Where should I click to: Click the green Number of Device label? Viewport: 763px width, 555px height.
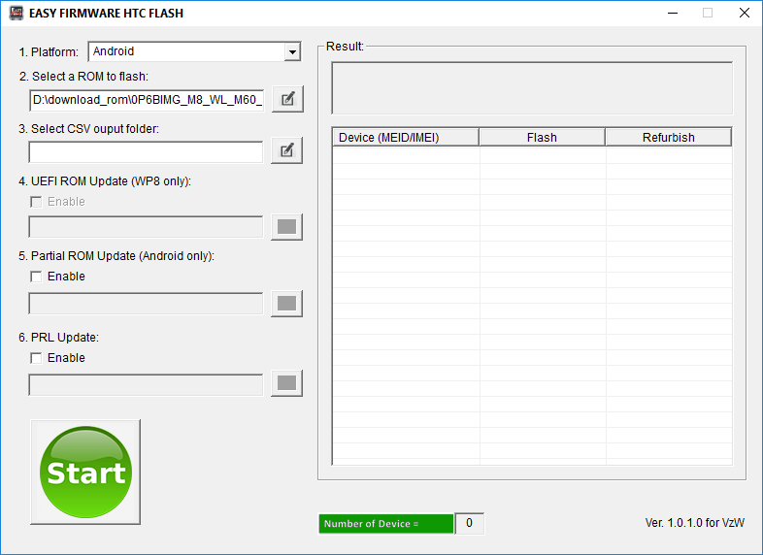(x=386, y=524)
